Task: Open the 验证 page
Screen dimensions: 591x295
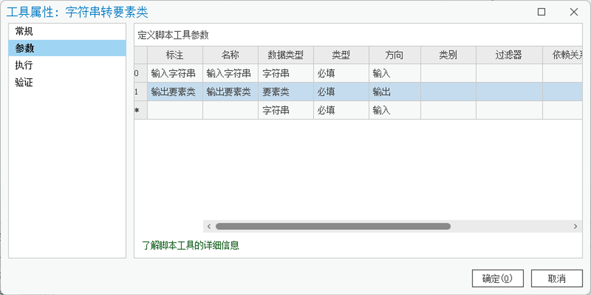Action: click(24, 82)
